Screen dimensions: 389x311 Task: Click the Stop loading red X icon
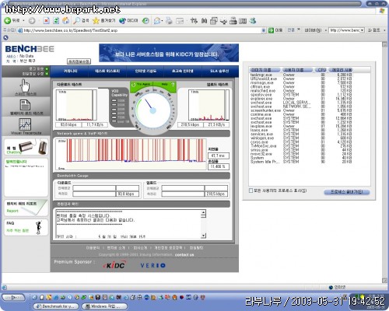pyautogui.click(x=46, y=21)
